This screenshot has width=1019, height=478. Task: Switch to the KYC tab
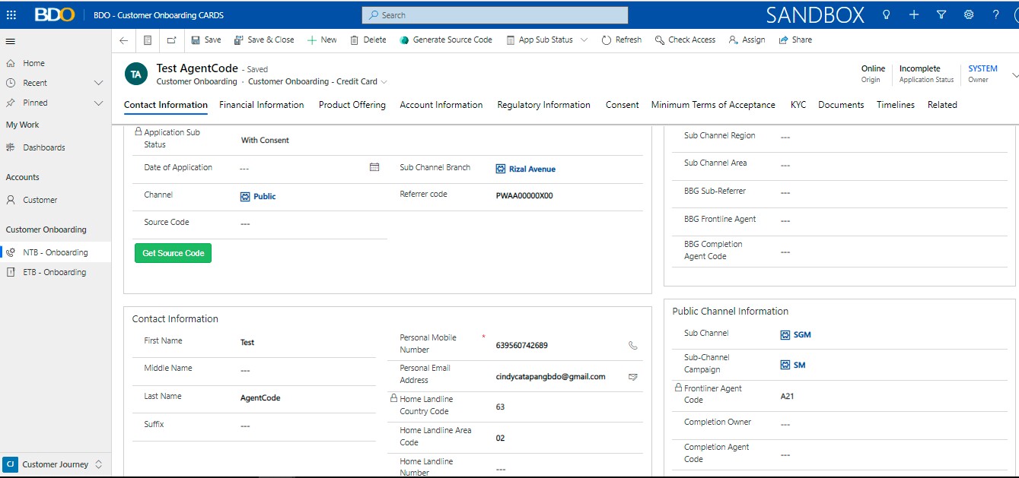coord(798,105)
